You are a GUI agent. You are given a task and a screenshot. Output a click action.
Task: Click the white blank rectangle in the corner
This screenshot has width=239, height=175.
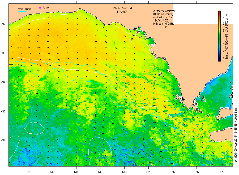203,14
